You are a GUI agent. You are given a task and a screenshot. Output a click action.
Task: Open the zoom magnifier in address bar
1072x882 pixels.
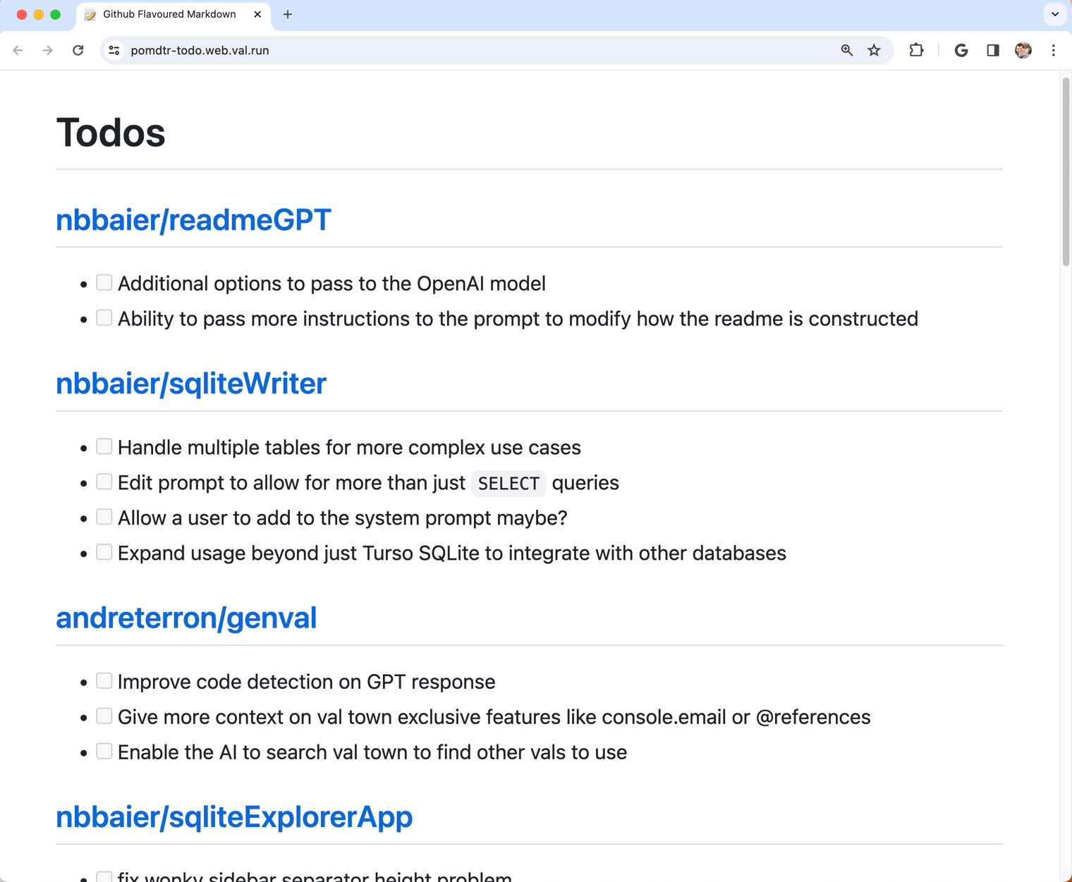click(x=847, y=50)
